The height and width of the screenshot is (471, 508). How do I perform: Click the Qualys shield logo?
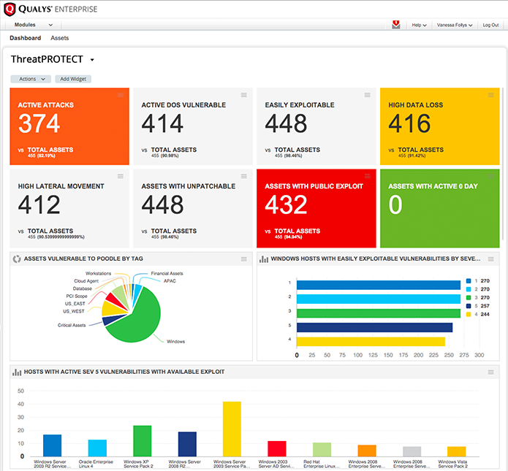coord(10,9)
